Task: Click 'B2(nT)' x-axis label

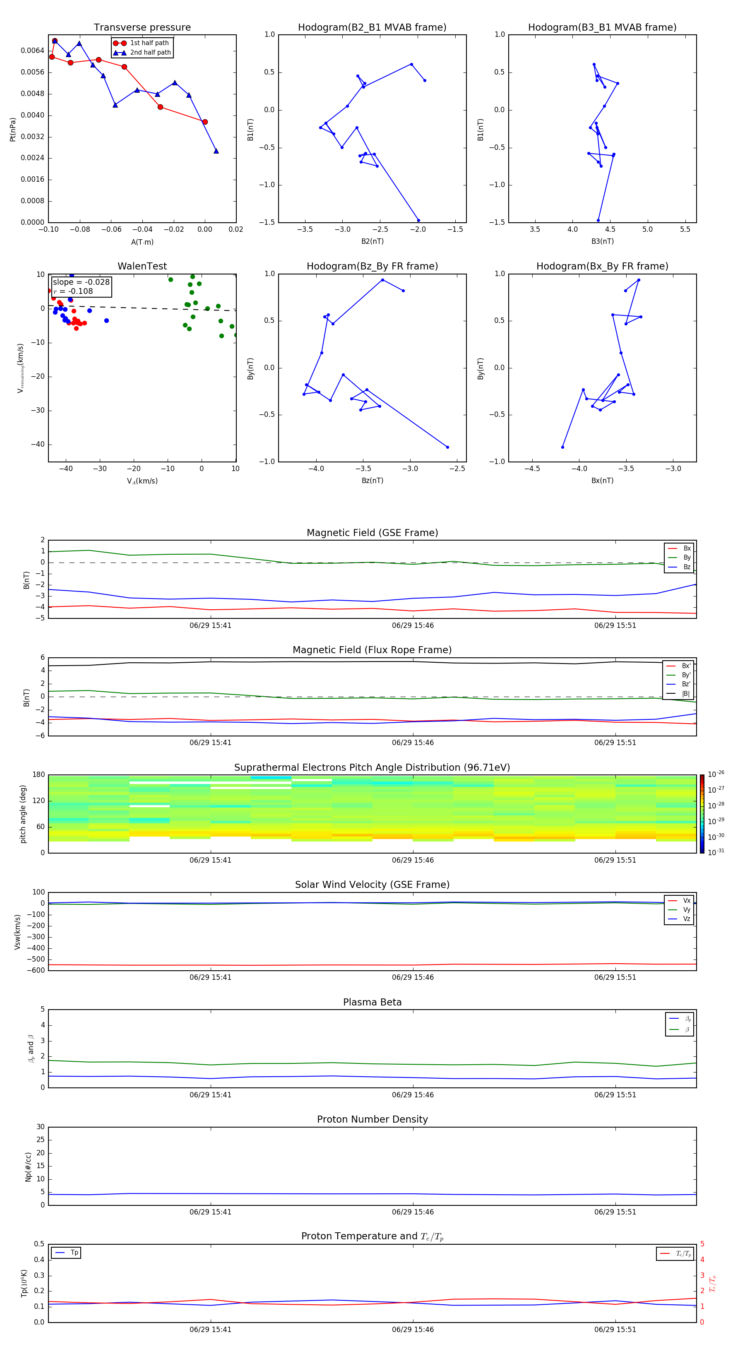Action: [372, 241]
